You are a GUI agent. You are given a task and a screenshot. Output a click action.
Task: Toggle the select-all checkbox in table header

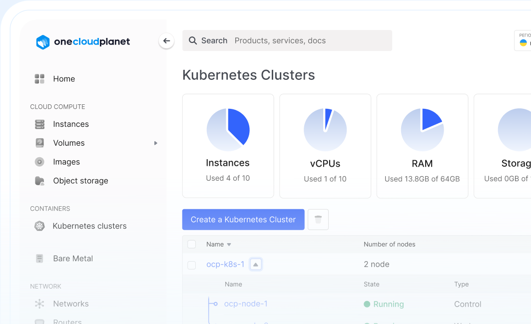192,244
